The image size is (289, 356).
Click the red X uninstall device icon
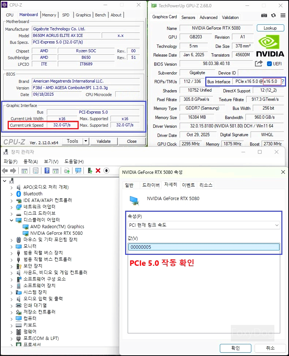(98, 171)
